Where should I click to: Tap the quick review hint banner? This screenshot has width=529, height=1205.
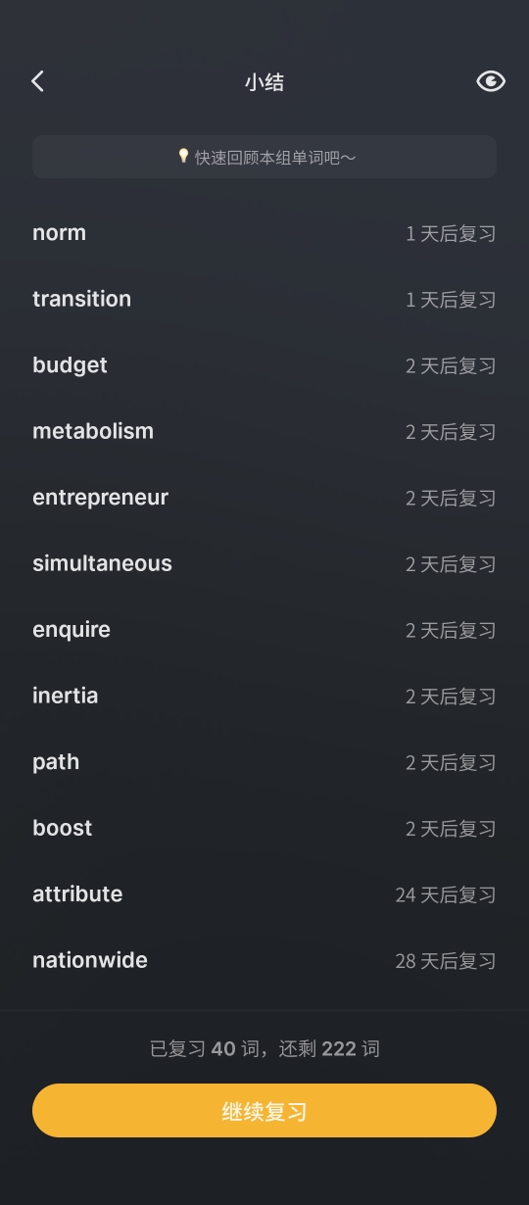[264, 157]
